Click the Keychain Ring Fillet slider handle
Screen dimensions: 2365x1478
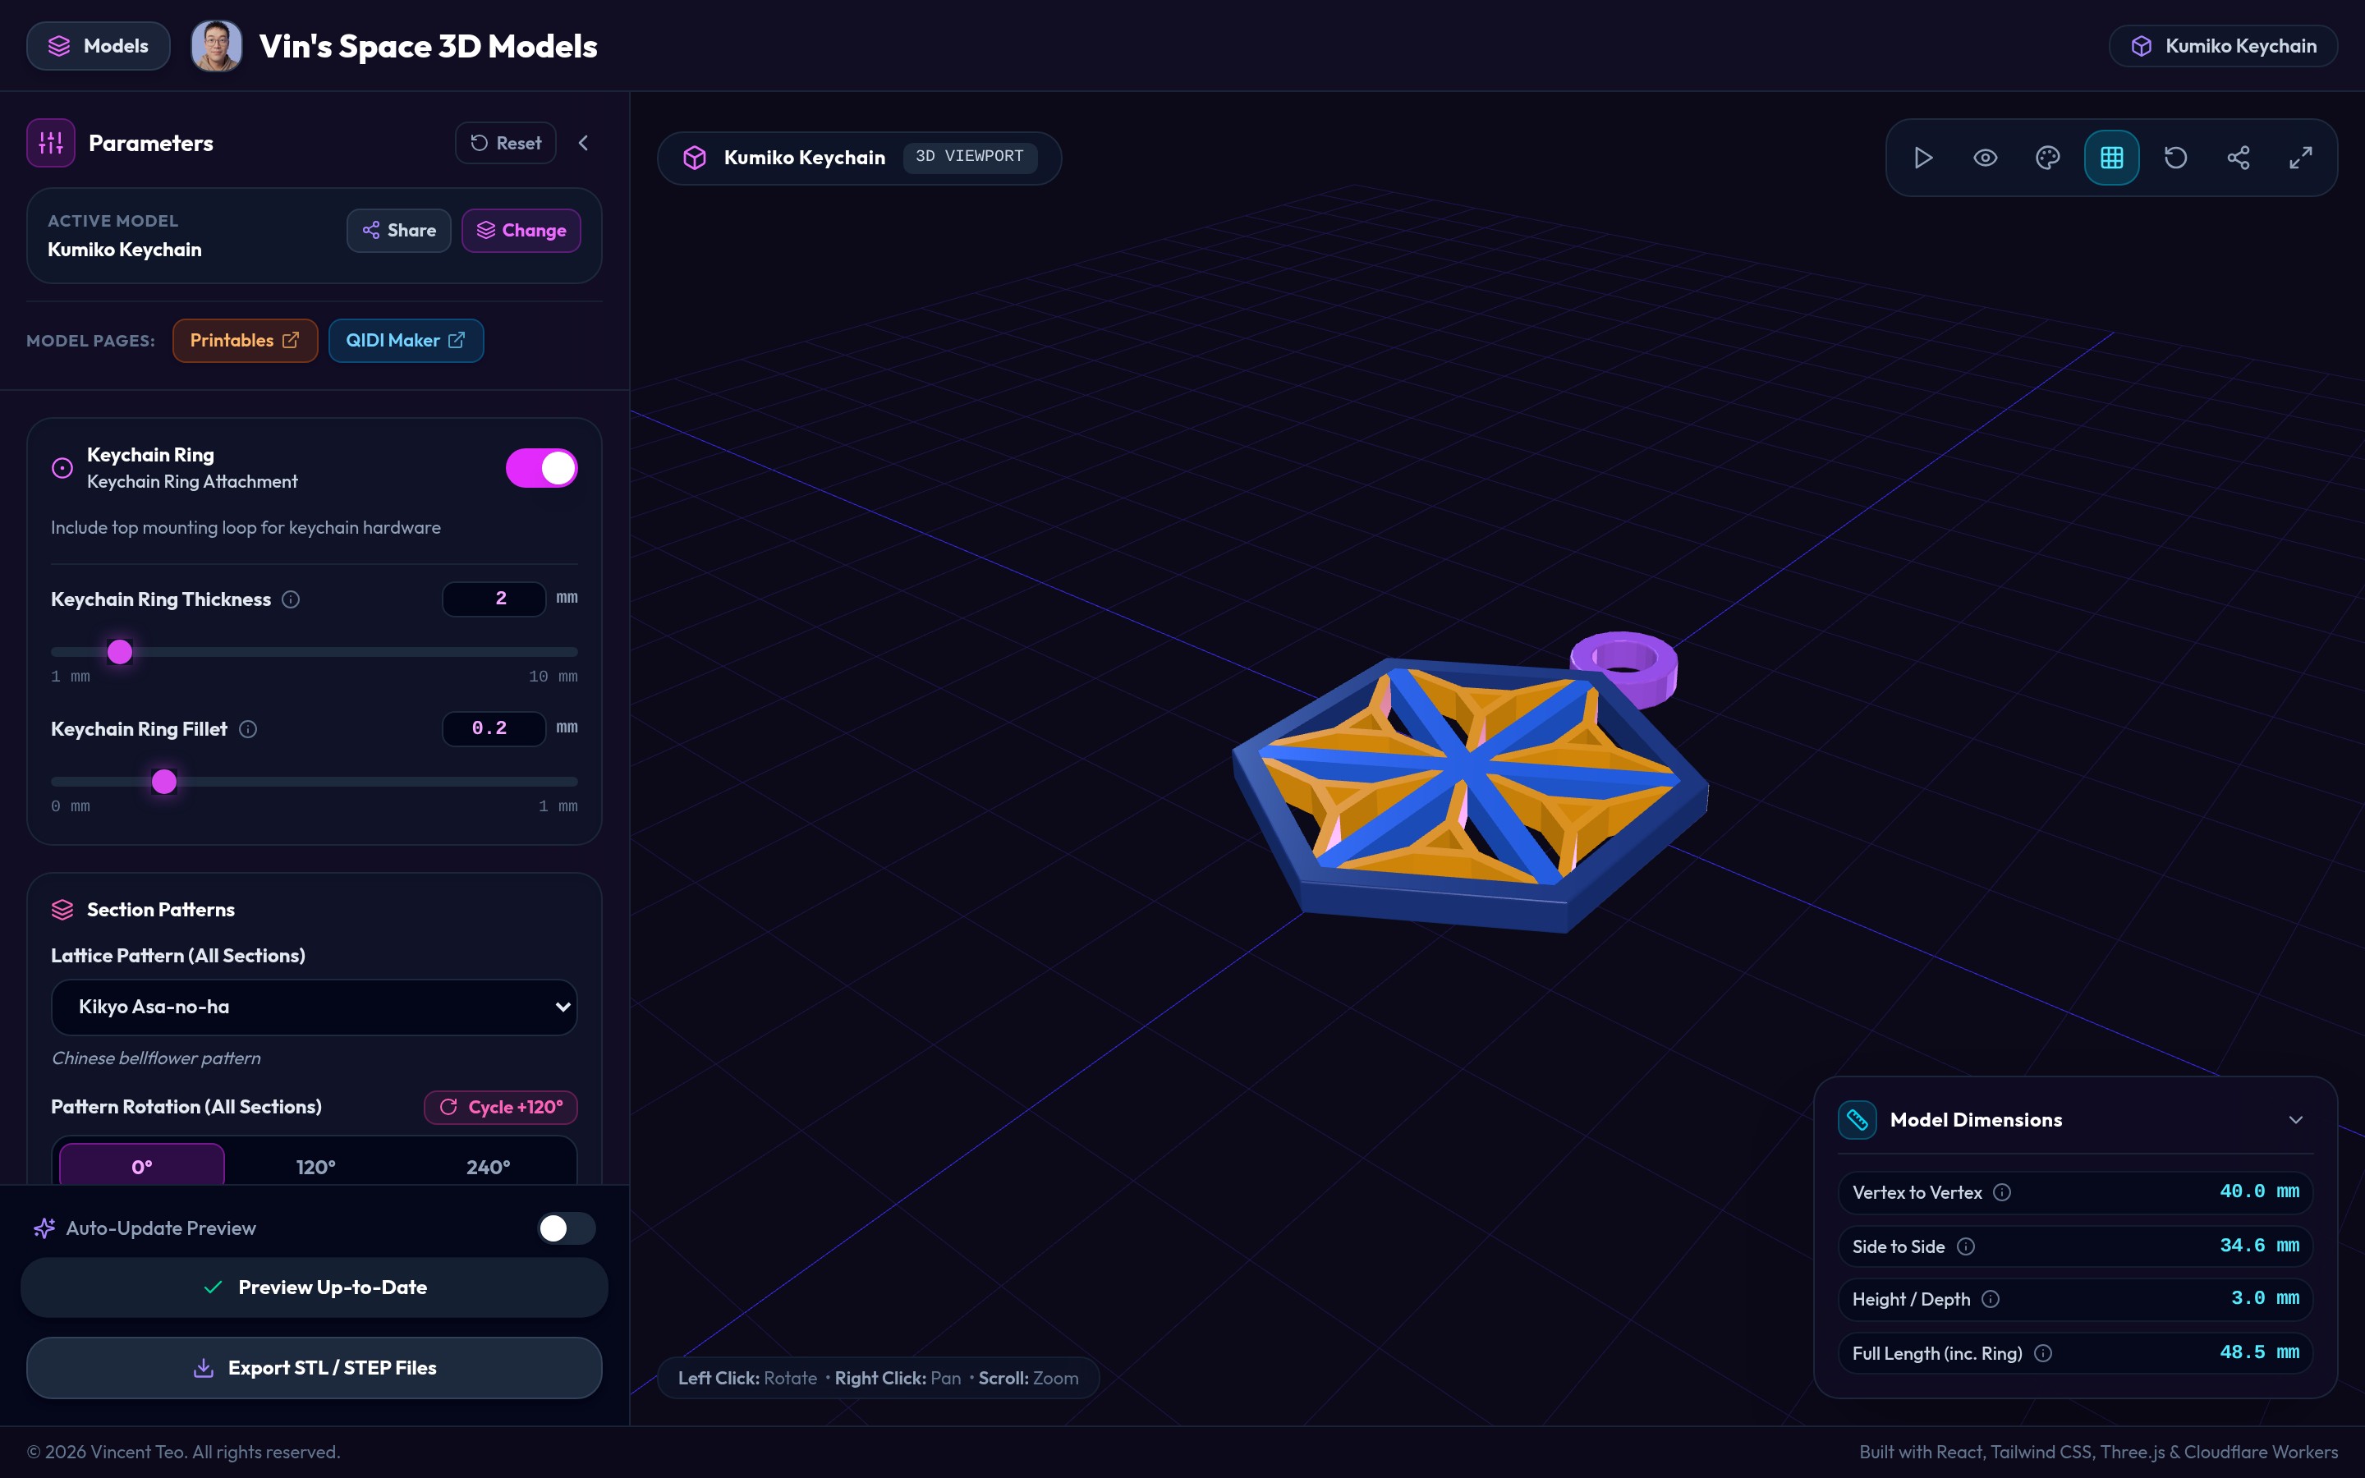tap(164, 782)
